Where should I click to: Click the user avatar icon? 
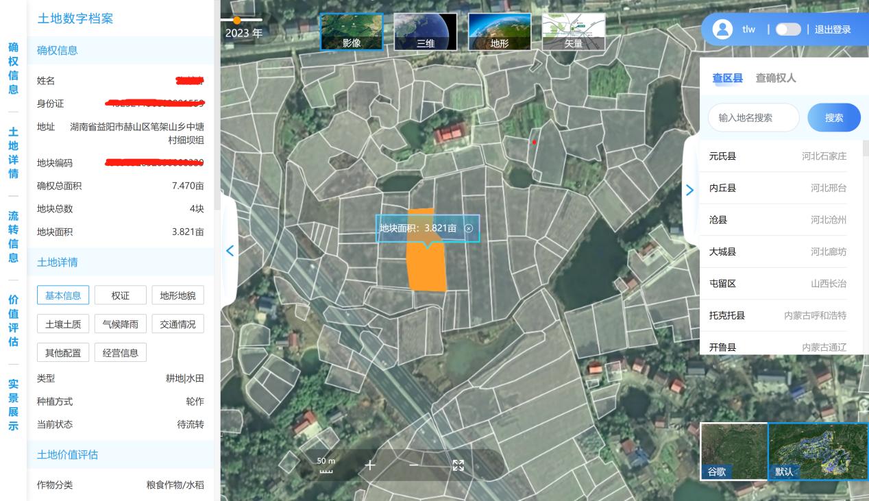(722, 29)
